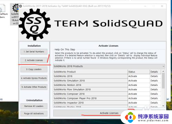The height and width of the screenshot is (124, 172).
Task: Select the SolidWorks 2018 product row
Action: [x=90, y=76]
